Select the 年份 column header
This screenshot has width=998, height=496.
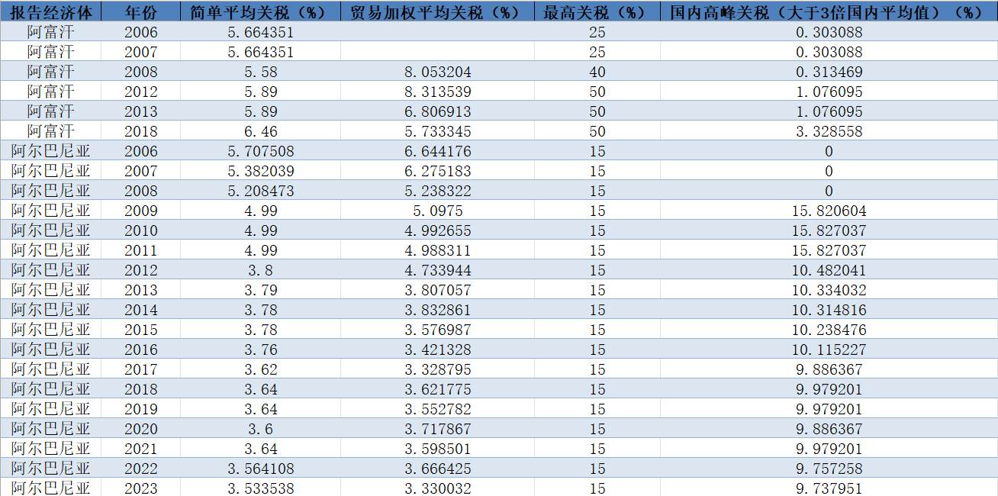point(140,12)
